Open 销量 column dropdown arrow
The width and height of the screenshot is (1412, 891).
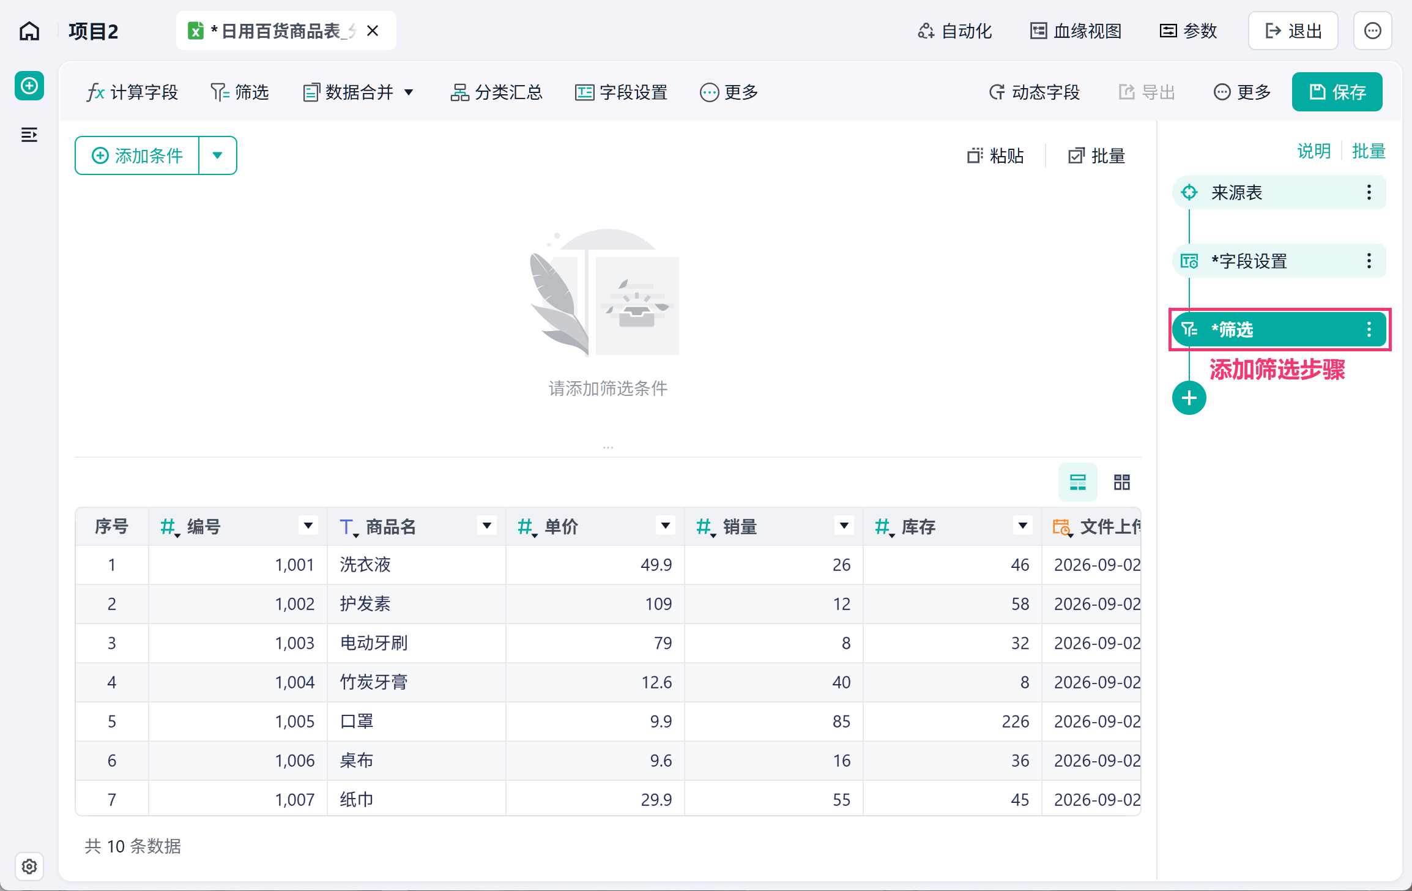pyautogui.click(x=844, y=525)
